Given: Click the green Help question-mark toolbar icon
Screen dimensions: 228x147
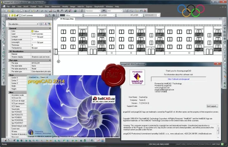Looking at the screenshot, I should coord(75,11).
